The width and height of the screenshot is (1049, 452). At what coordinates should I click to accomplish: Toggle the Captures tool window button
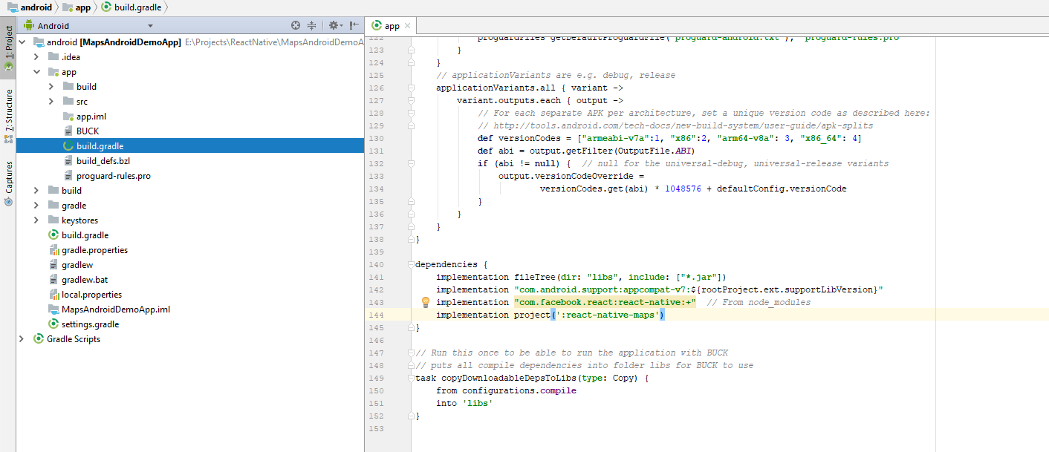pyautogui.click(x=8, y=183)
